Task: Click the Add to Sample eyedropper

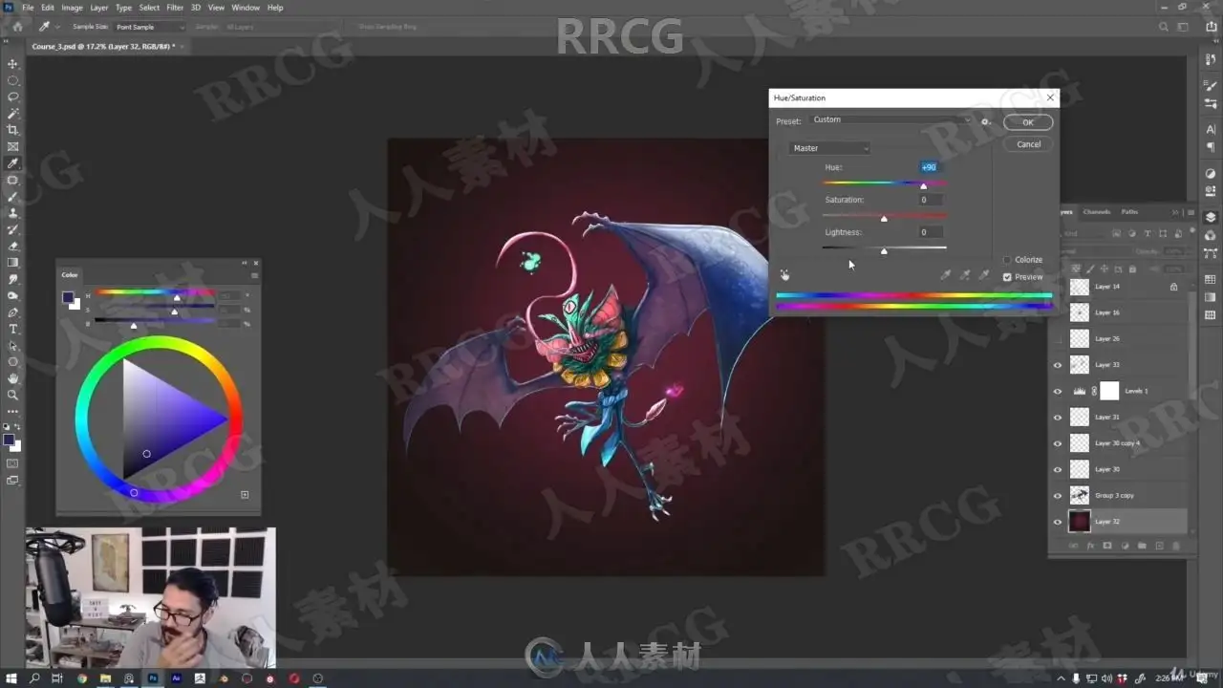Action: click(x=965, y=275)
